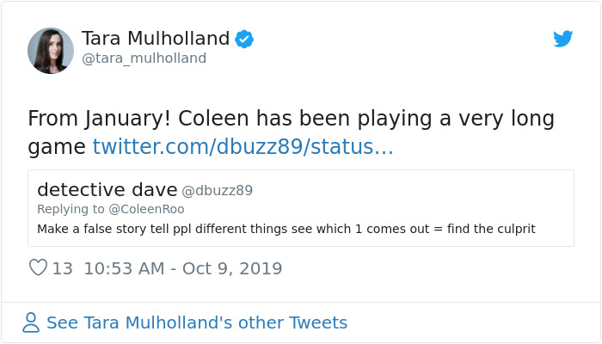Click the like count number 13
This screenshot has height=344, width=602.
click(x=63, y=268)
